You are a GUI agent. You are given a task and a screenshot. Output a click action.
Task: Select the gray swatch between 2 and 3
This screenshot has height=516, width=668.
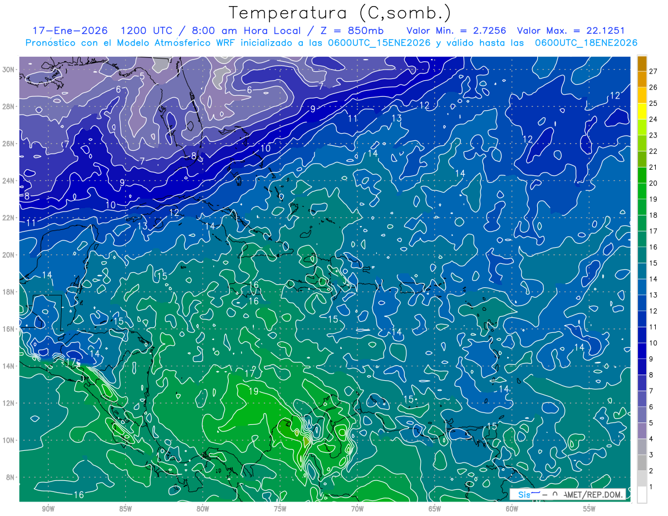(x=642, y=463)
